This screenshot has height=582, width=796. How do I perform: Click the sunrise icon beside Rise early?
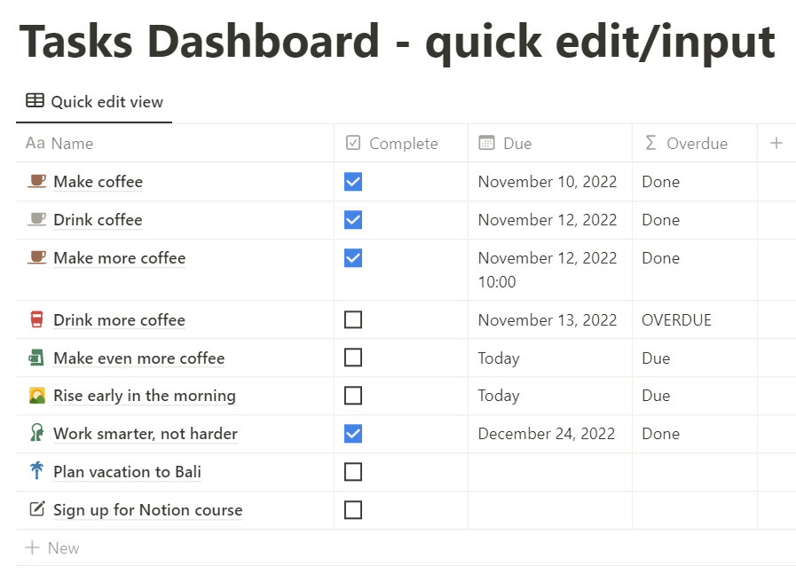(x=36, y=396)
